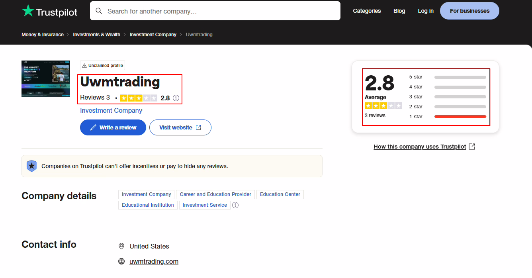Viewport: 532px width, 278px height.
Task: Click the search magnifier icon
Action: (99, 11)
